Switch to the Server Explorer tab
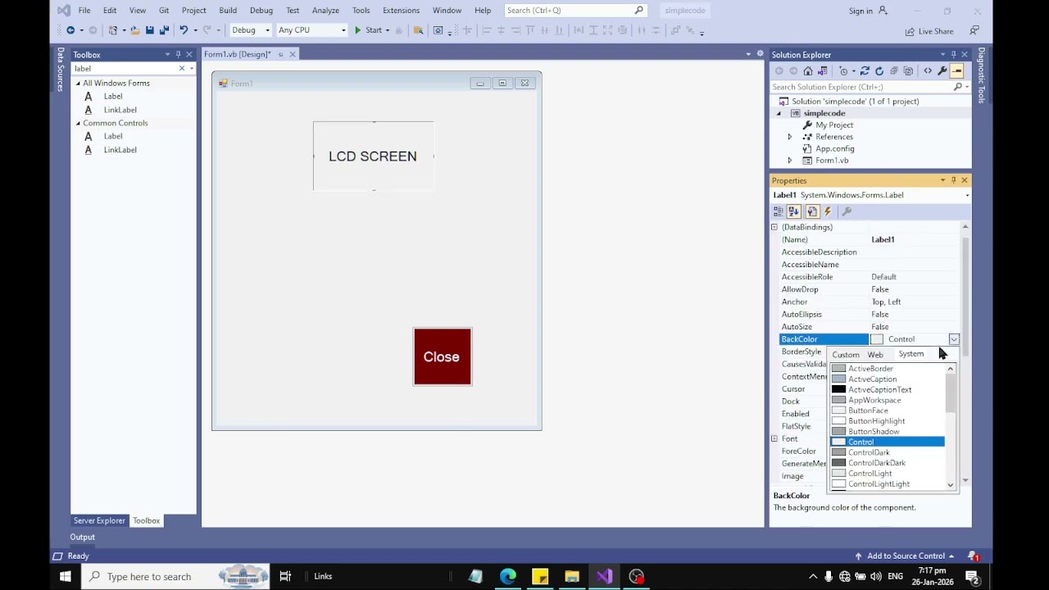Image resolution: width=1049 pixels, height=590 pixels. coord(99,520)
